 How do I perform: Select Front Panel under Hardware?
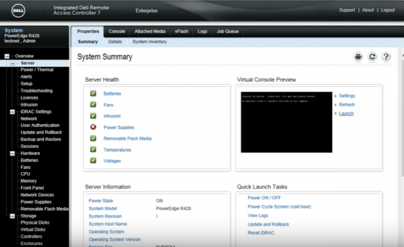tap(32, 188)
